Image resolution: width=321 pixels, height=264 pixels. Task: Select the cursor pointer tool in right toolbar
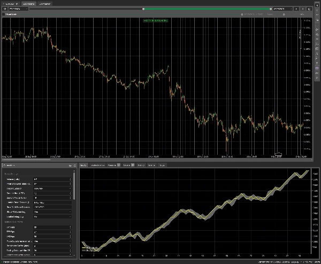(317, 5)
